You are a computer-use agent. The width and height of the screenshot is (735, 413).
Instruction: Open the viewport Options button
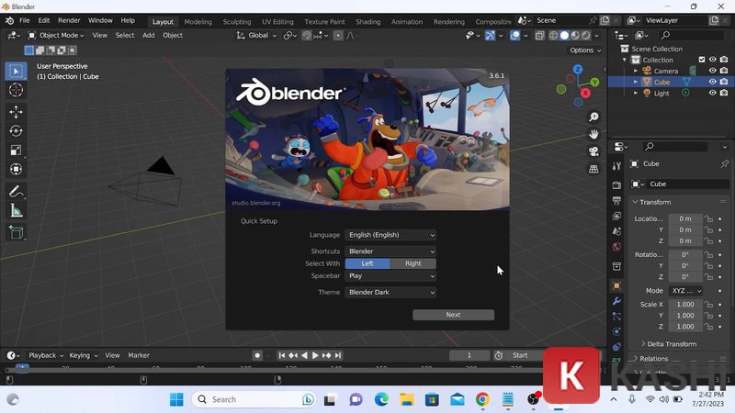[x=585, y=50]
